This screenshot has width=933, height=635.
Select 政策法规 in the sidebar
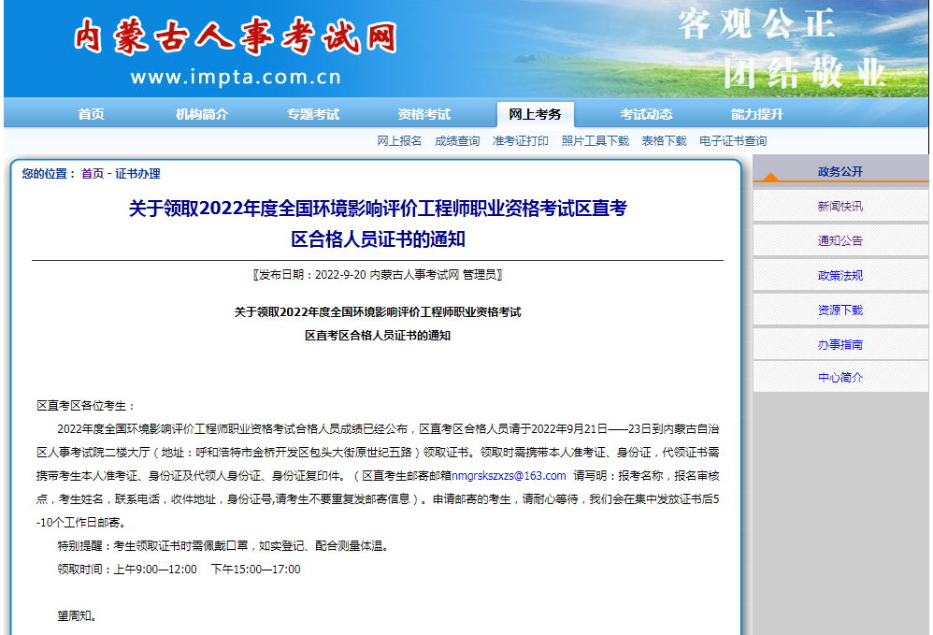tap(840, 276)
